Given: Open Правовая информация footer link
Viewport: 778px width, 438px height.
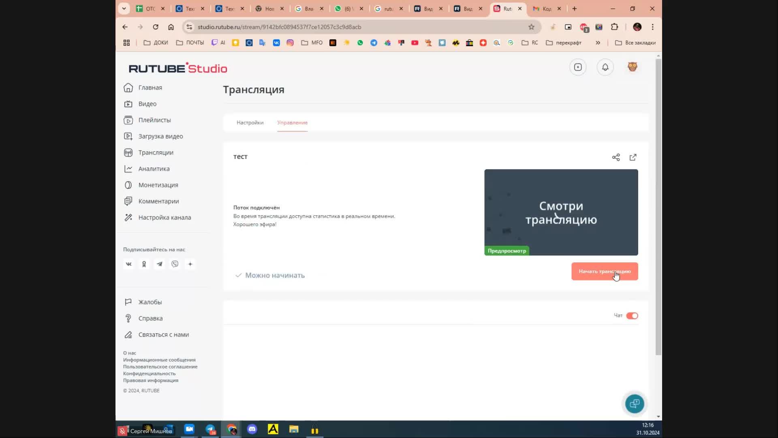Looking at the screenshot, I should pyautogui.click(x=151, y=380).
